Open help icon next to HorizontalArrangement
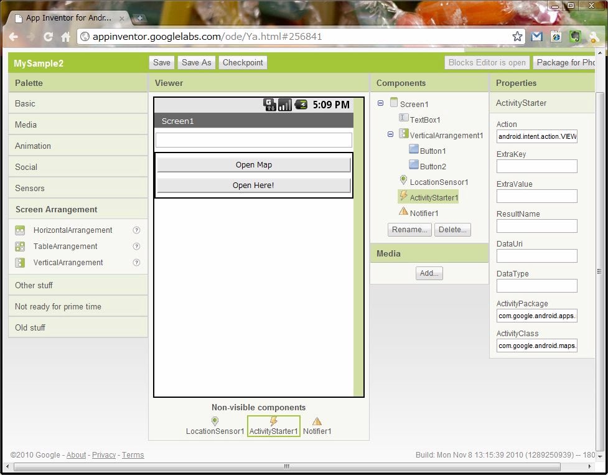This screenshot has height=475, width=608. (x=136, y=230)
